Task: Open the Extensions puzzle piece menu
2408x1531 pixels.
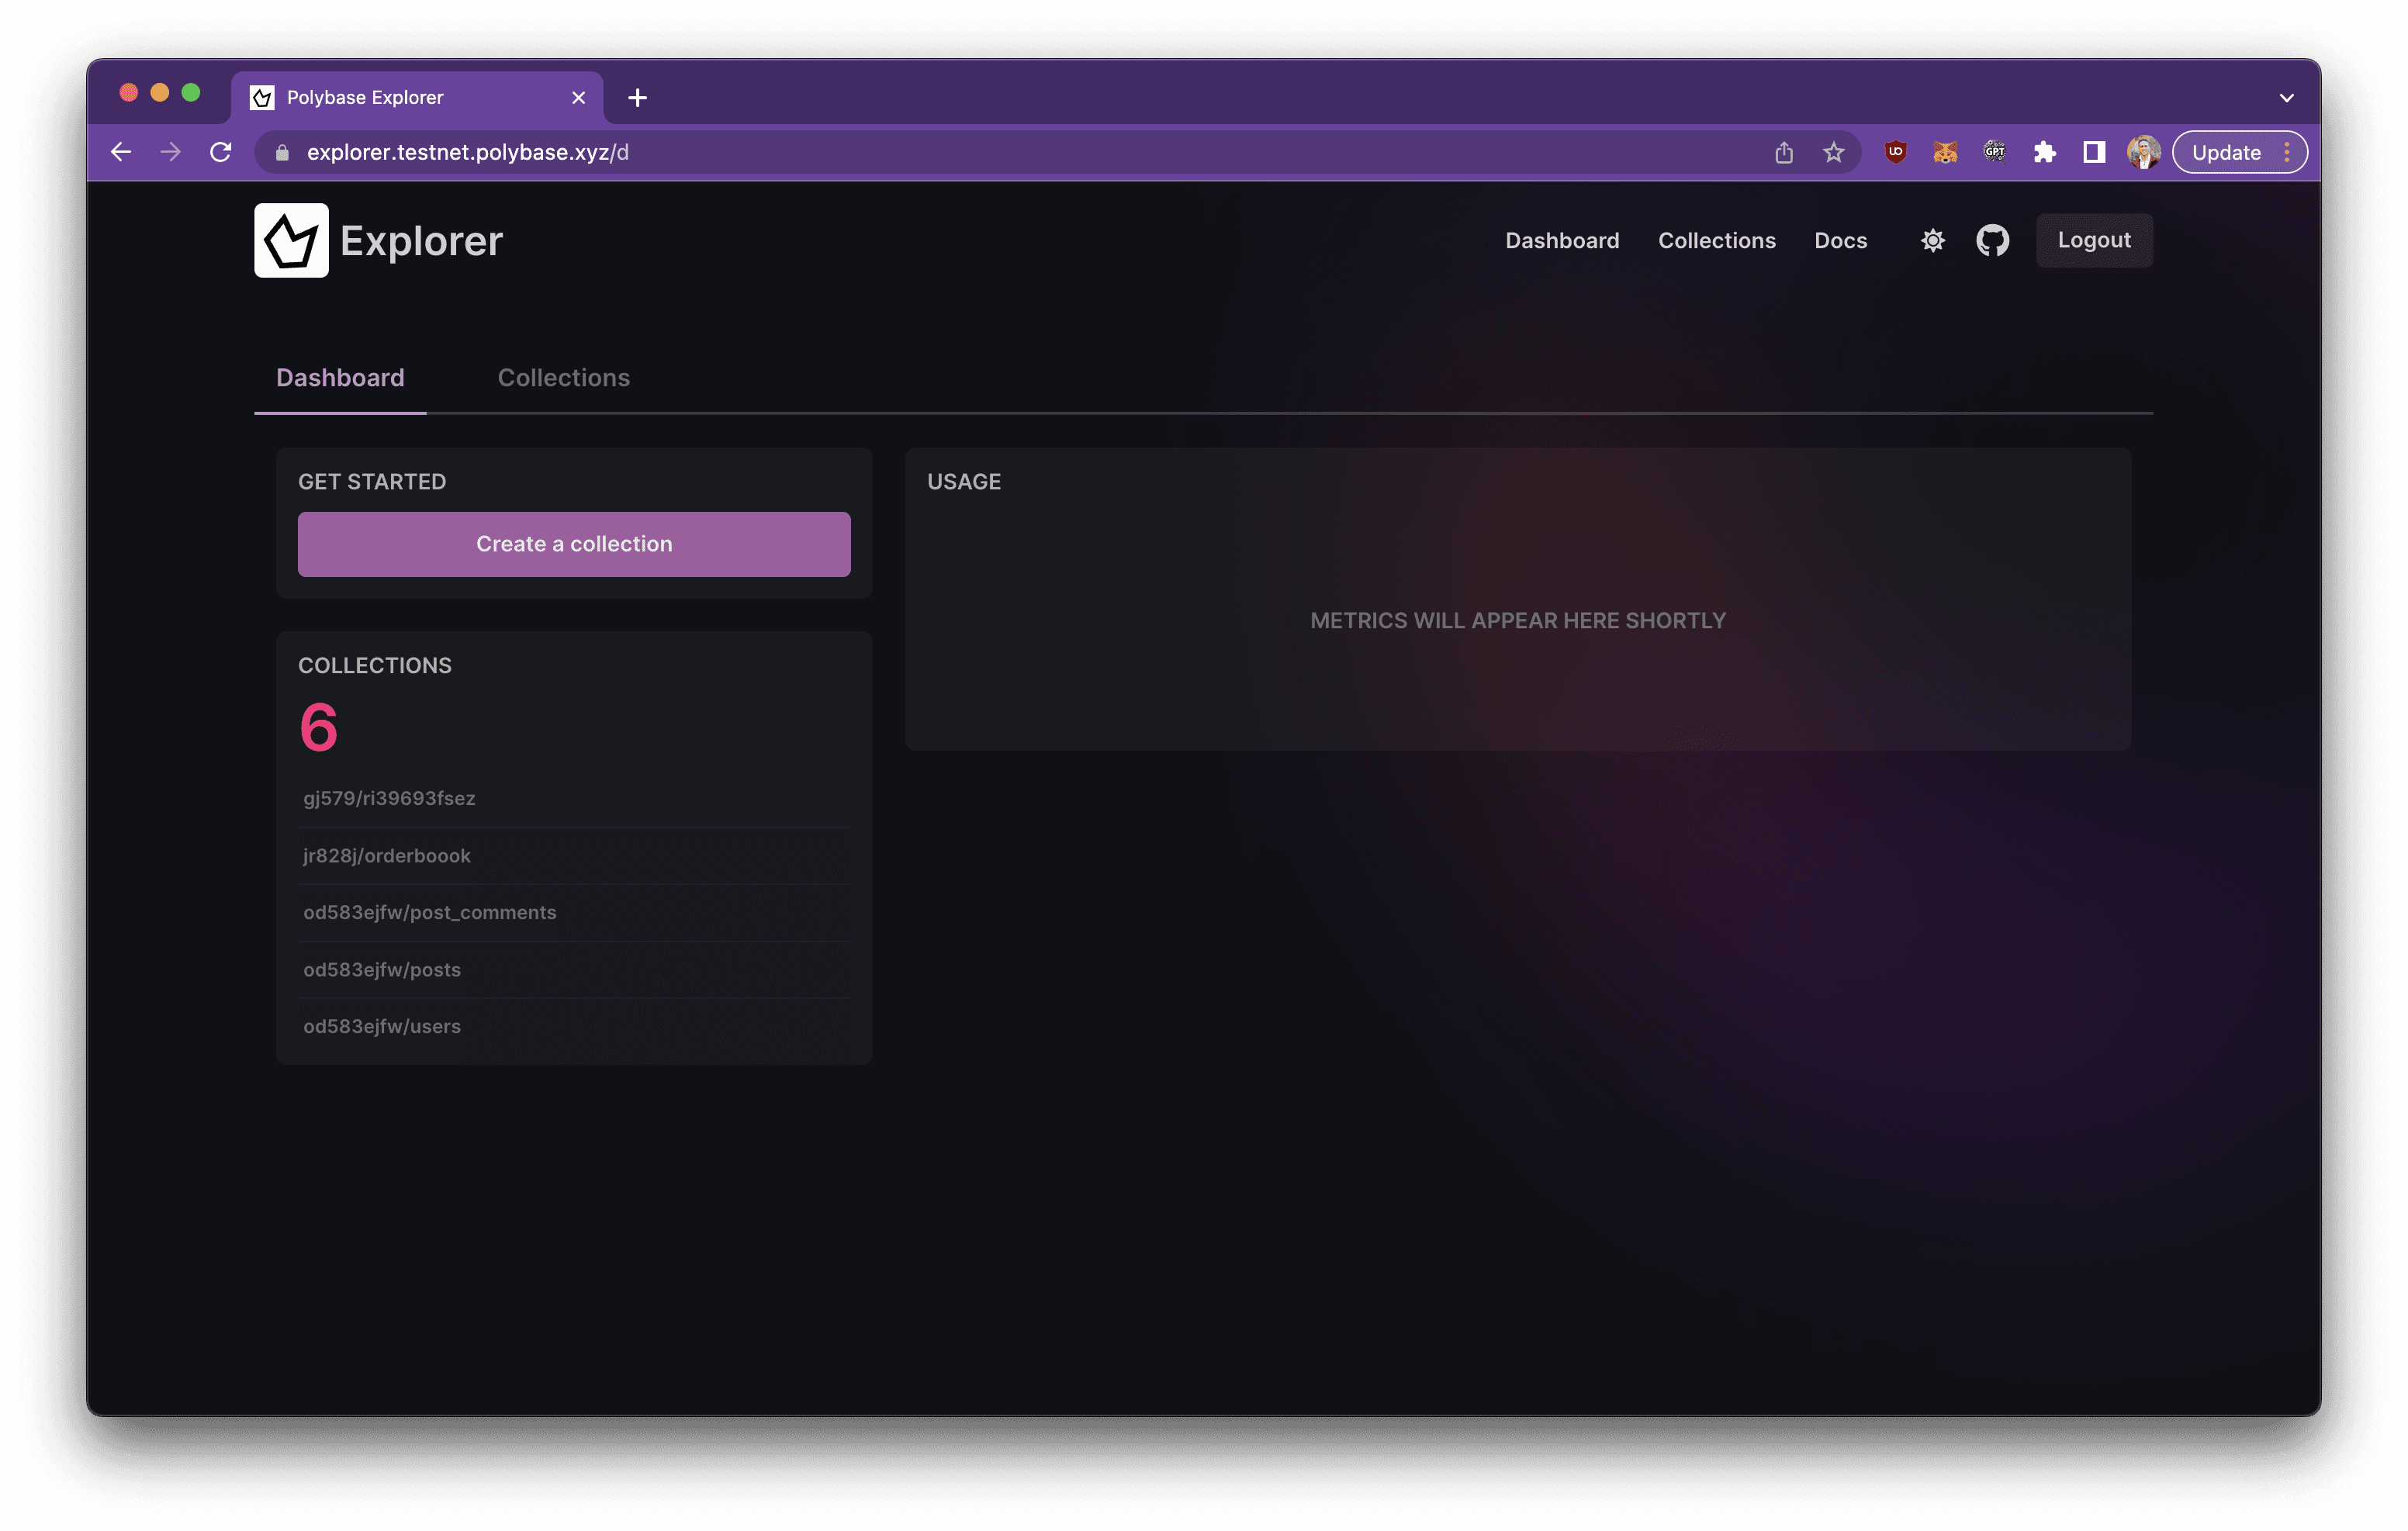Action: click(2044, 152)
